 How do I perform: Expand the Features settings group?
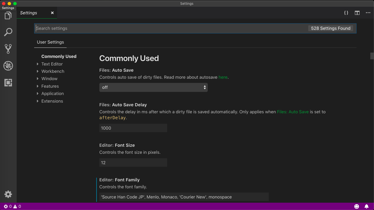coord(38,86)
